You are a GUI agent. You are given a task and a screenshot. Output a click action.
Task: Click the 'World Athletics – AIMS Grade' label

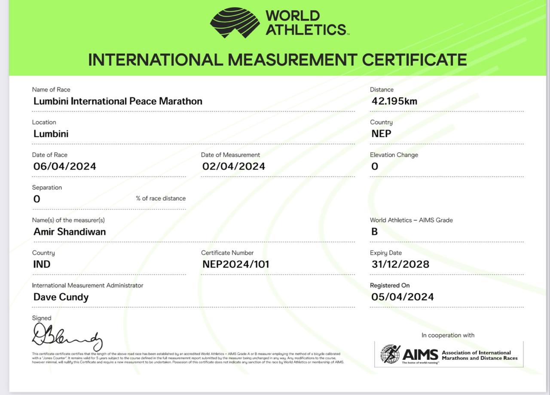(x=411, y=220)
